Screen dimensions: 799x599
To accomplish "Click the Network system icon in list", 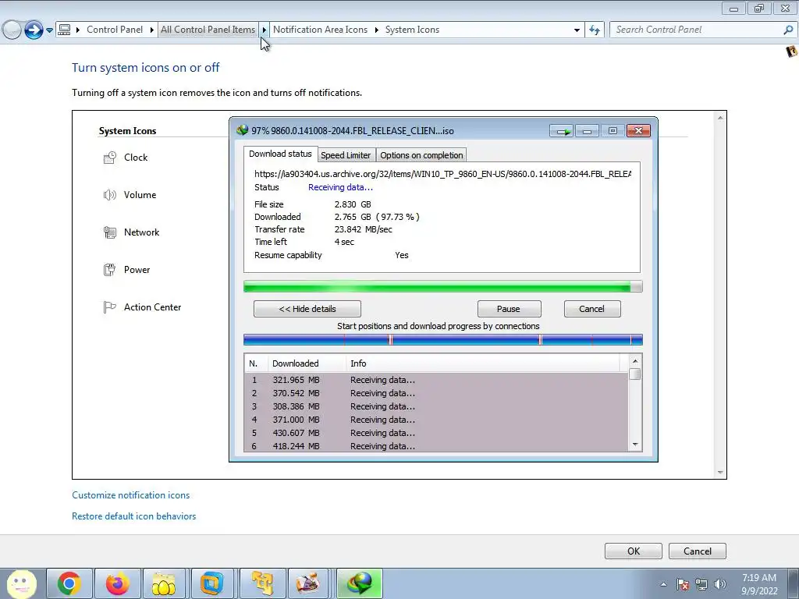I will pos(109,232).
